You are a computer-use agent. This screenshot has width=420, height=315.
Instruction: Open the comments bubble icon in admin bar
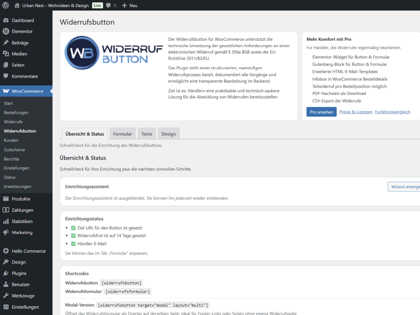pyautogui.click(x=108, y=6)
